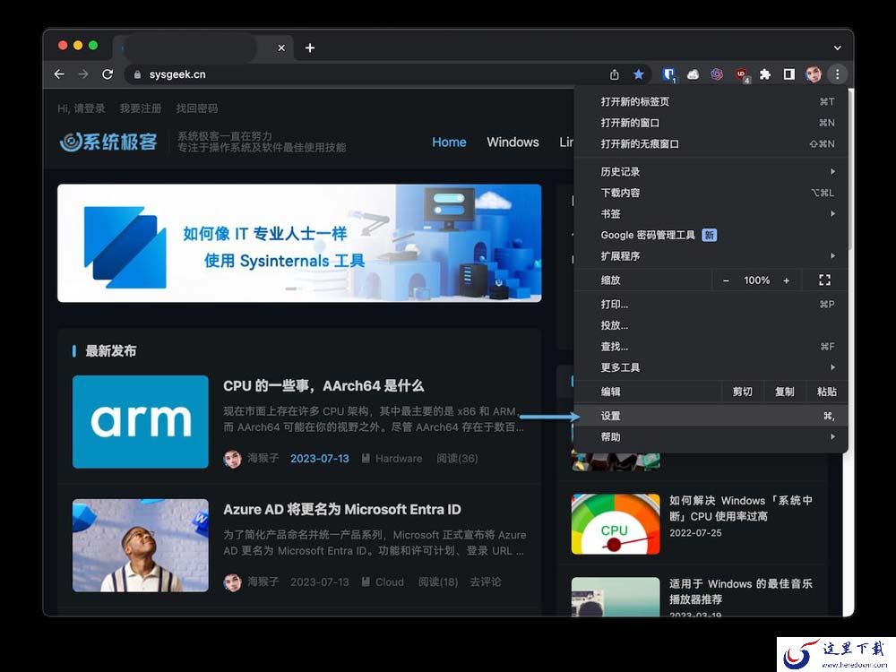The height and width of the screenshot is (672, 896).
Task: Choose 打印... in the menu
Action: pyautogui.click(x=711, y=304)
